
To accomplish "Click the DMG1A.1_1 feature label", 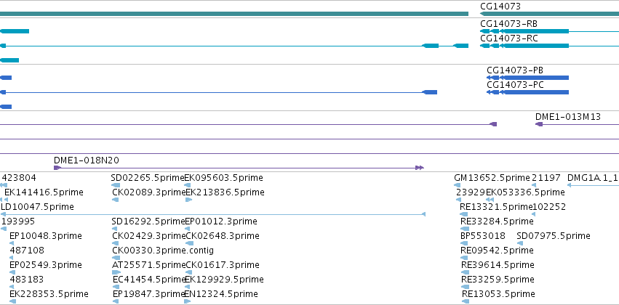I will [x=592, y=178].
